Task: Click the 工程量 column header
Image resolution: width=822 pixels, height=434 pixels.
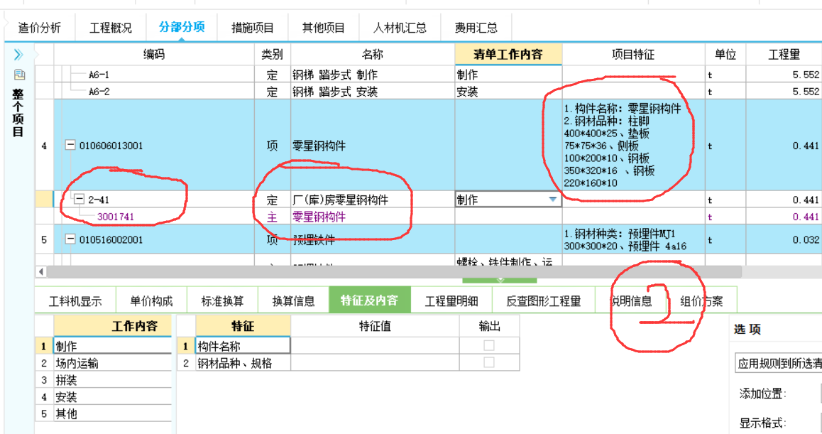Action: 784,54
